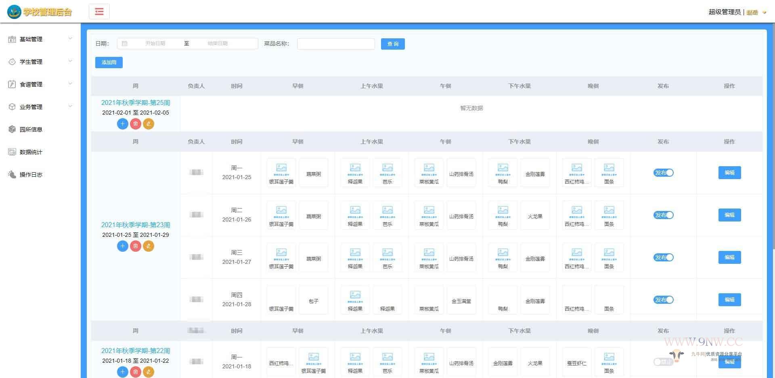Click the red hamburger menu toggle icon
Viewport: 775px width, 378px height.
pos(99,12)
